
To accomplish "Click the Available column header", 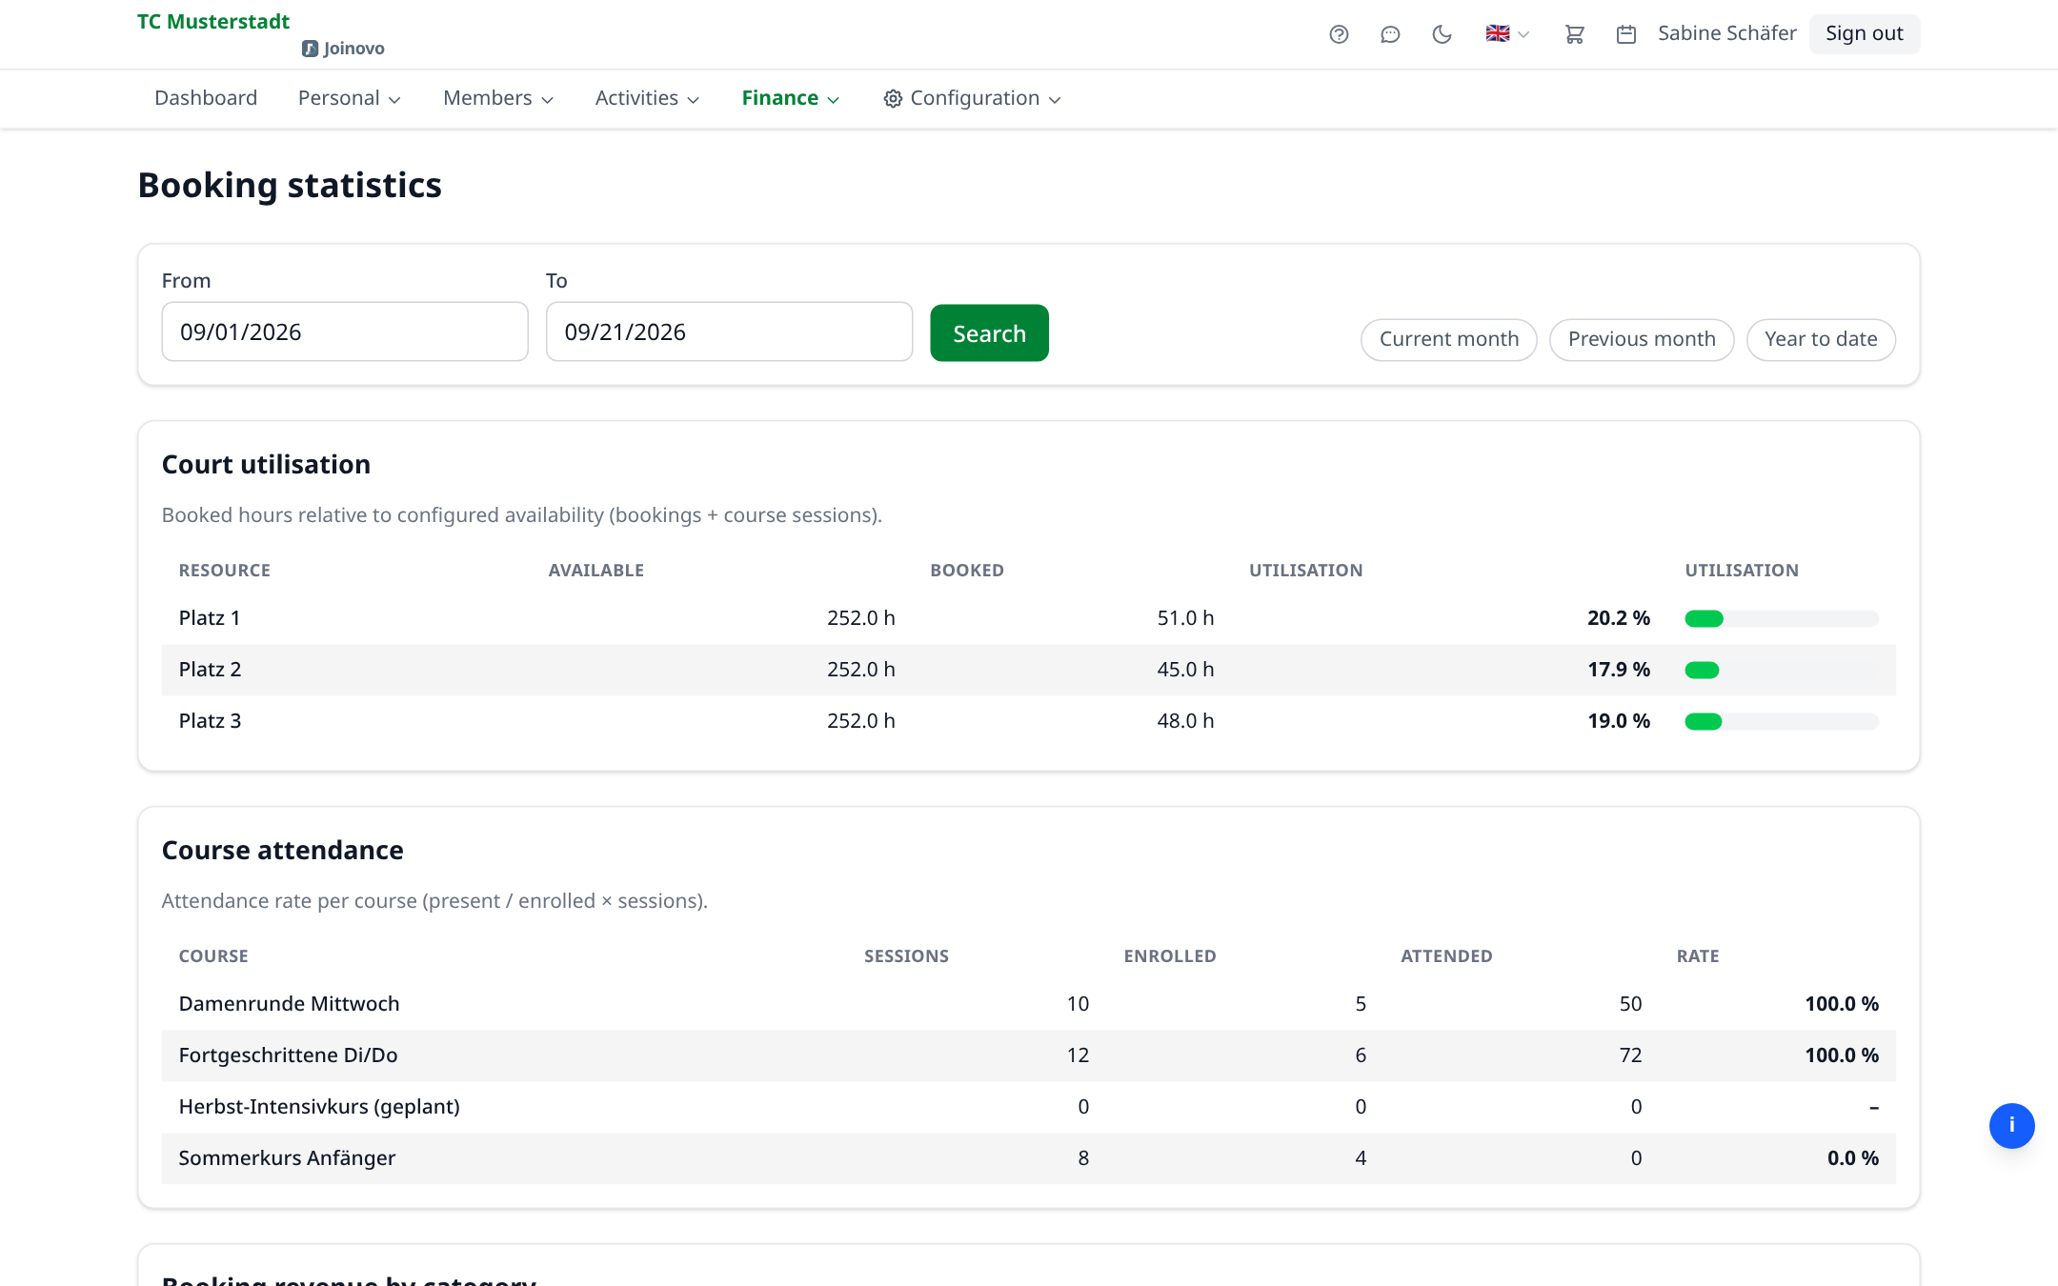I will 596,571.
